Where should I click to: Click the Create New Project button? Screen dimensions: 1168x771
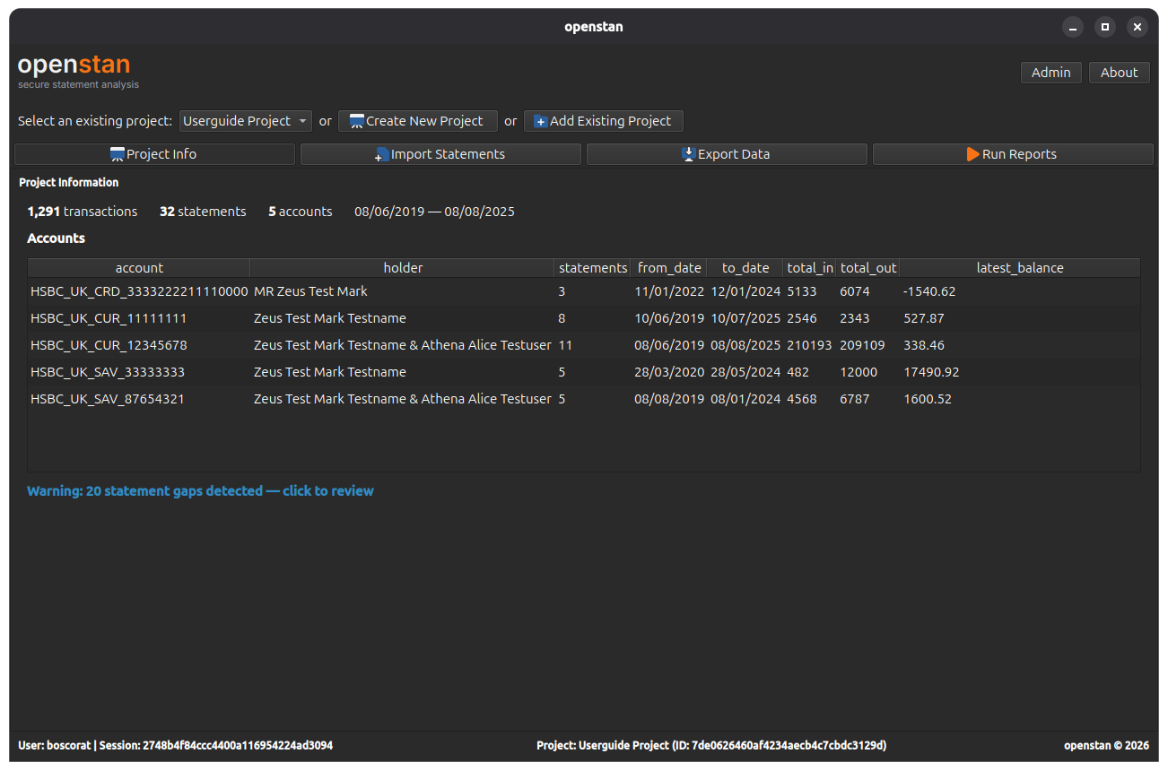[x=418, y=121]
